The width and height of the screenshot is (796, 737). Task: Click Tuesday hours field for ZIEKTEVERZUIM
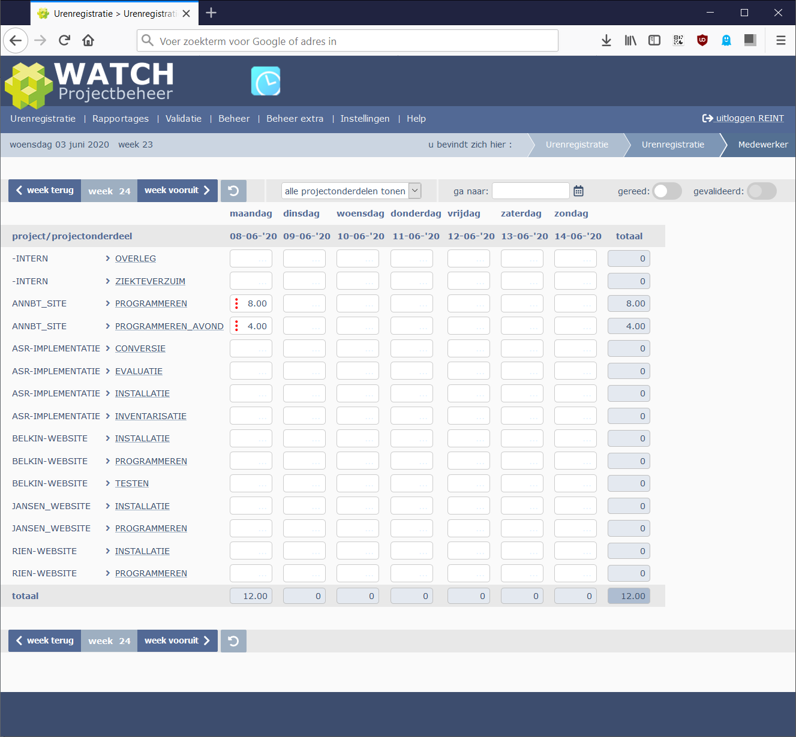click(x=304, y=281)
